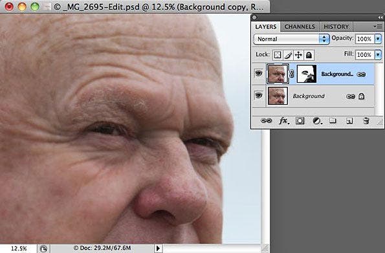Hide the Background layer
Viewport: 385px width, 253px height.
pos(259,95)
